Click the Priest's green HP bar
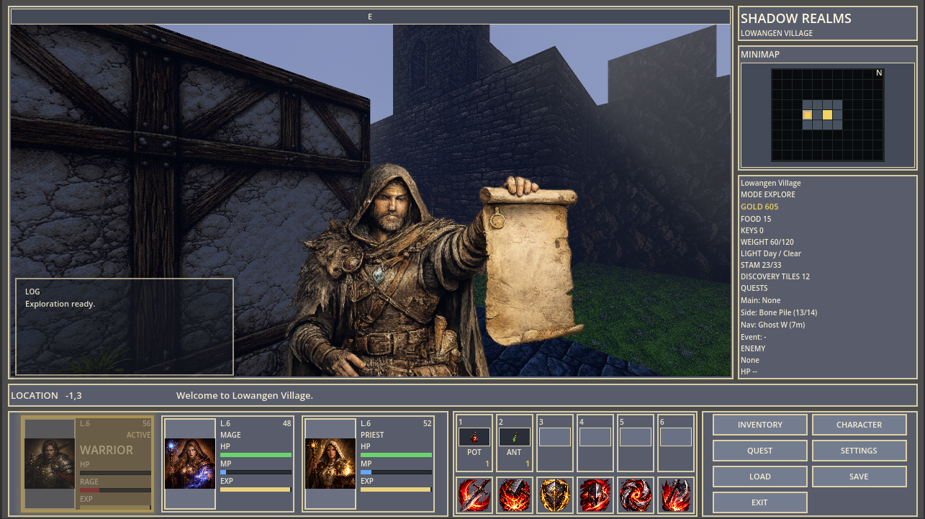The height and width of the screenshot is (519, 925). (396, 455)
